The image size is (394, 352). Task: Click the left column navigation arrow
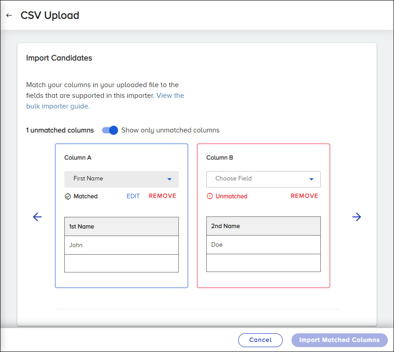pos(37,217)
